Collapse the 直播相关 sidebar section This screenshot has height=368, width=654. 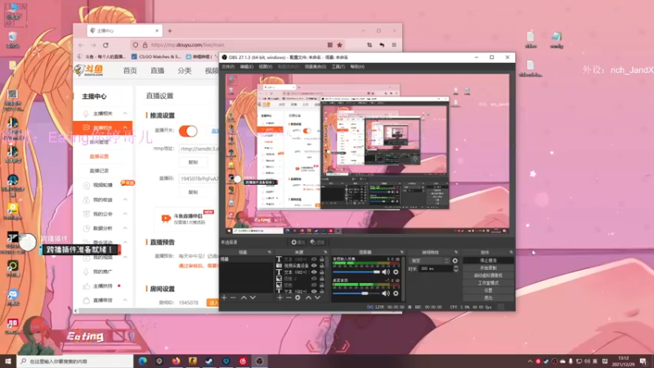tap(125, 128)
